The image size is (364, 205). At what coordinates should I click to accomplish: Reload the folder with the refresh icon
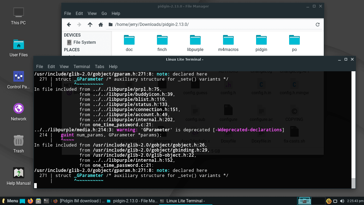[x=317, y=25]
